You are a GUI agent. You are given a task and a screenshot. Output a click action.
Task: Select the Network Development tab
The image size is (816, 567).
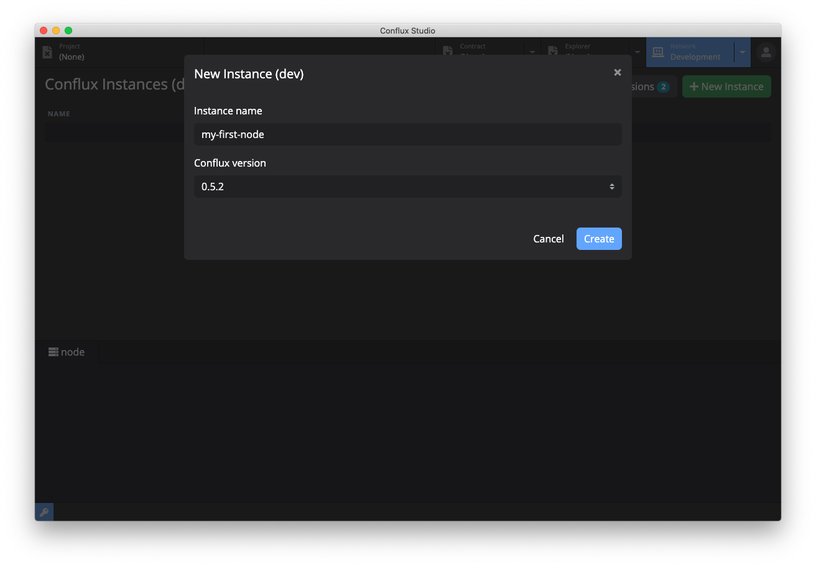coord(690,52)
